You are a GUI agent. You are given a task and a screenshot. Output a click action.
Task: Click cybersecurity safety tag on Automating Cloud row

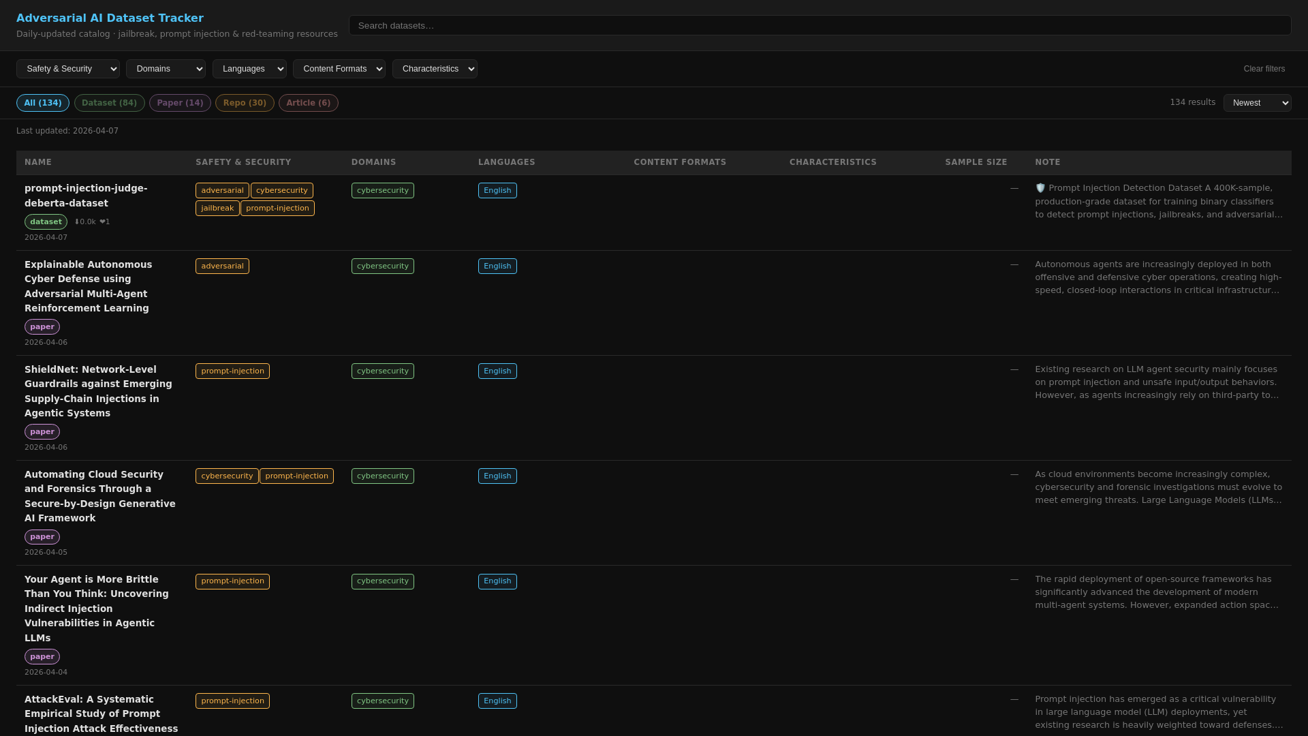227,476
